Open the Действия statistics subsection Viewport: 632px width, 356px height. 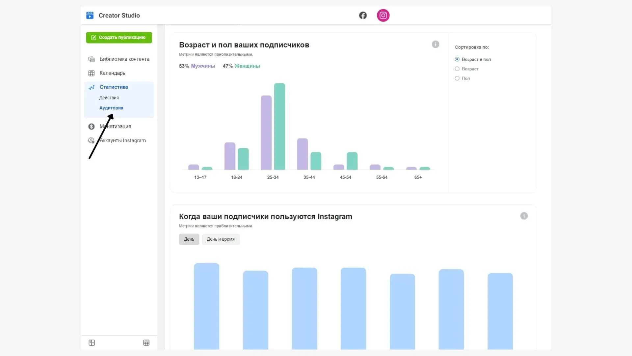point(109,98)
